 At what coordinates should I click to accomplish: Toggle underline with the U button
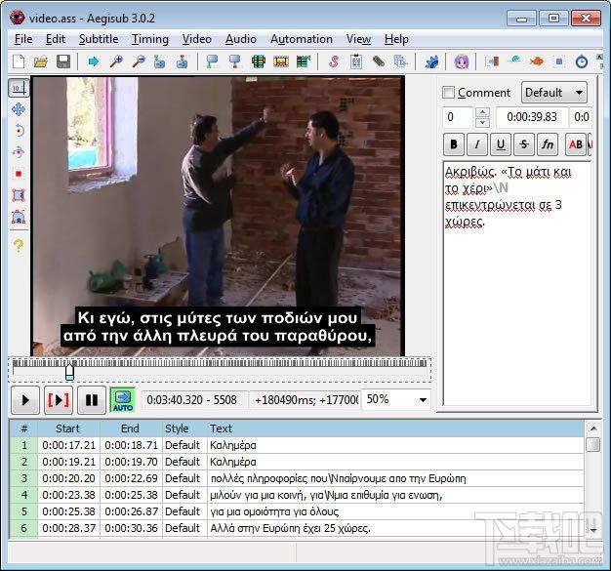click(x=501, y=144)
